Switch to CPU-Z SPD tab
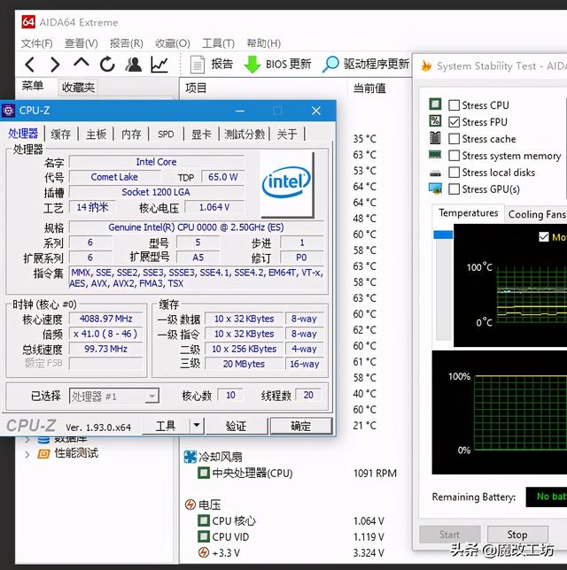This screenshot has height=570, width=567. click(x=166, y=135)
